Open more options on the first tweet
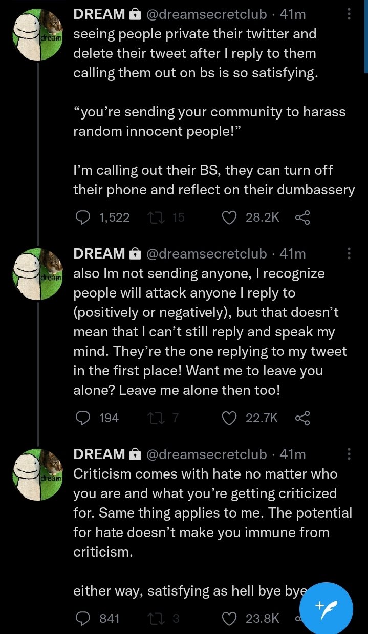The height and width of the screenshot is (634, 368). pos(349,14)
